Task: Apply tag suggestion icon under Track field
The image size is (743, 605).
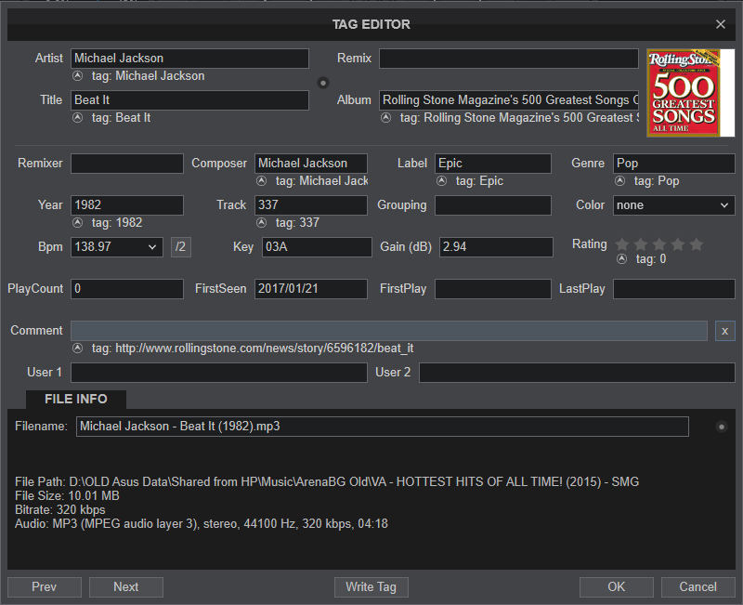Action: [262, 222]
